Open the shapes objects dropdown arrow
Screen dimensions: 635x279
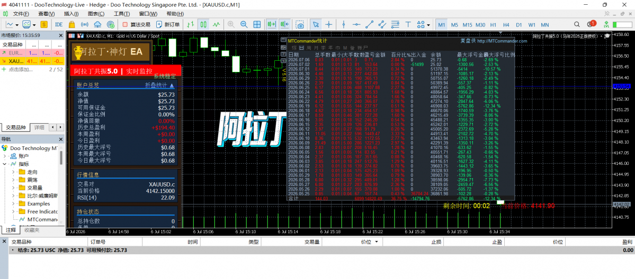pyautogui.click(x=428, y=24)
